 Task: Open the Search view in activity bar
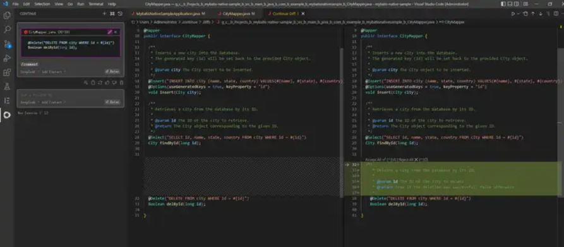coord(7,30)
